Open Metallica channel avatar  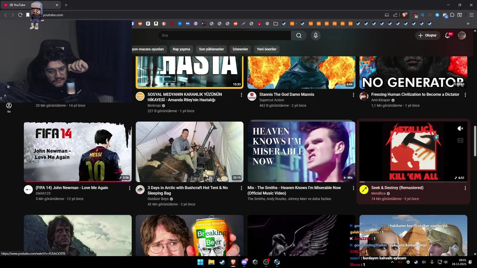[x=364, y=189]
